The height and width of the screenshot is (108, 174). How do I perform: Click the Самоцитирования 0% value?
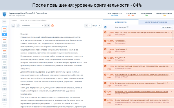tap(164, 15)
